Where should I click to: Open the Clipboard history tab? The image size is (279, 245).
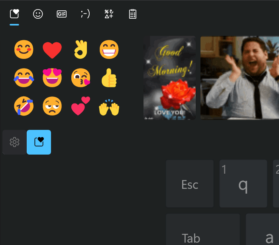click(x=133, y=14)
